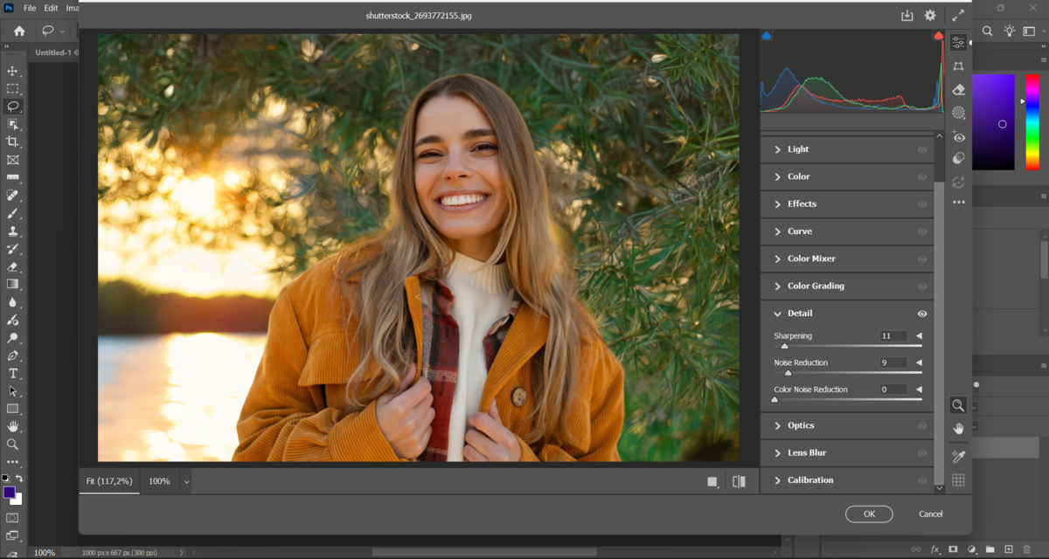This screenshot has height=559, width=1049.
Task: Open the File menu
Action: click(x=30, y=8)
